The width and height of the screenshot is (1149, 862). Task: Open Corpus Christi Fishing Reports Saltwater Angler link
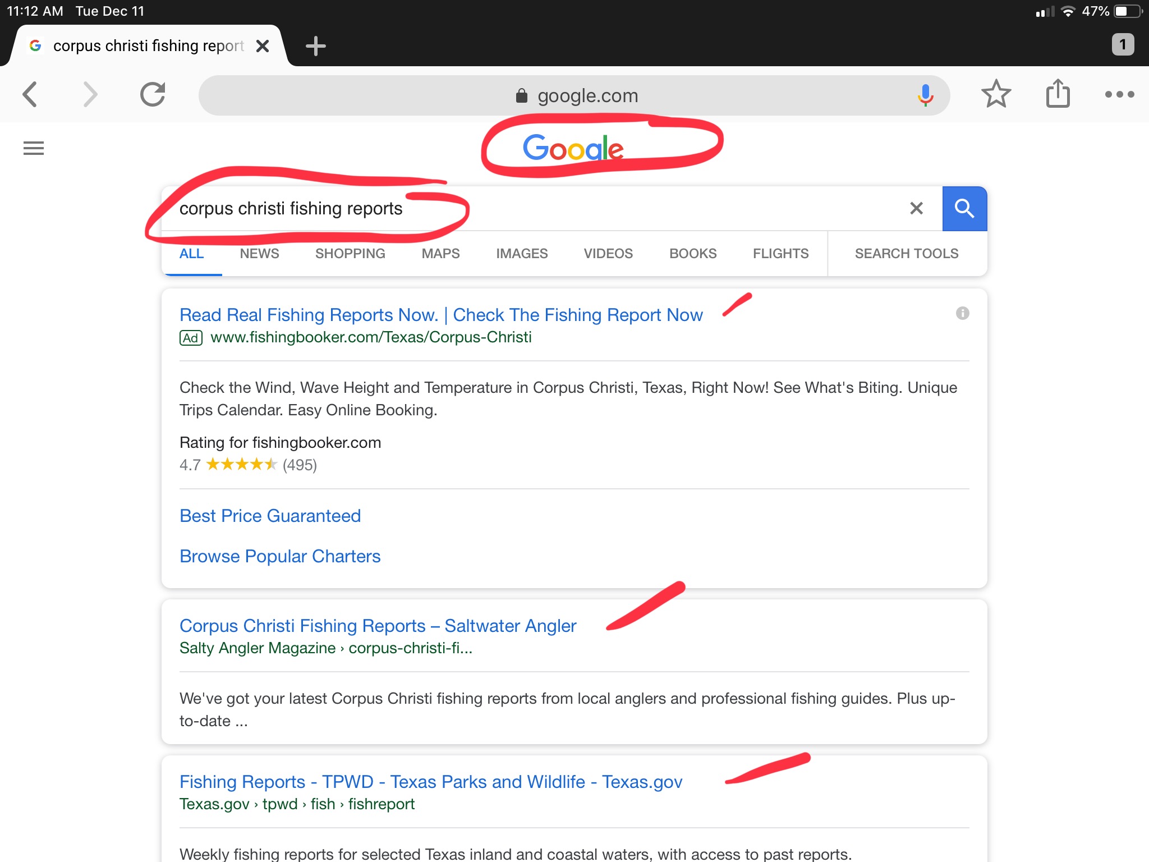coord(378,626)
